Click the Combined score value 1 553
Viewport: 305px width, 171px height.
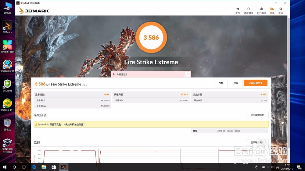(x=264, y=94)
